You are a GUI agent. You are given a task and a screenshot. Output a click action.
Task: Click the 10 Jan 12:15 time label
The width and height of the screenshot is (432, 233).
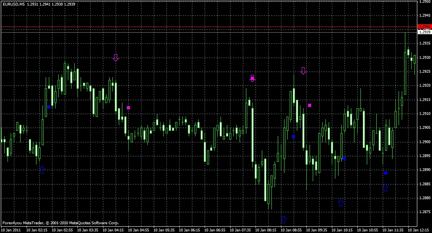coord(418,230)
